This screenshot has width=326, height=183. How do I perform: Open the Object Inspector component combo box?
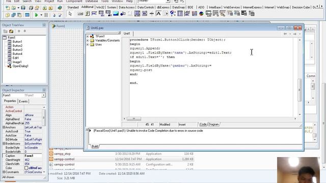coord(43,95)
